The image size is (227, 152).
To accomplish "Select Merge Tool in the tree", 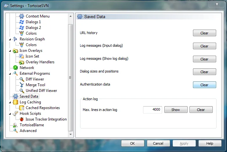I will 36,85.
